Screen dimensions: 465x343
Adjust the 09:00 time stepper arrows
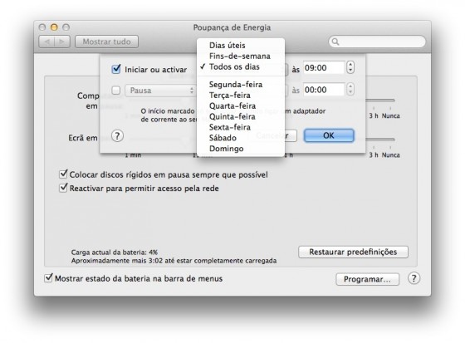[350, 67]
